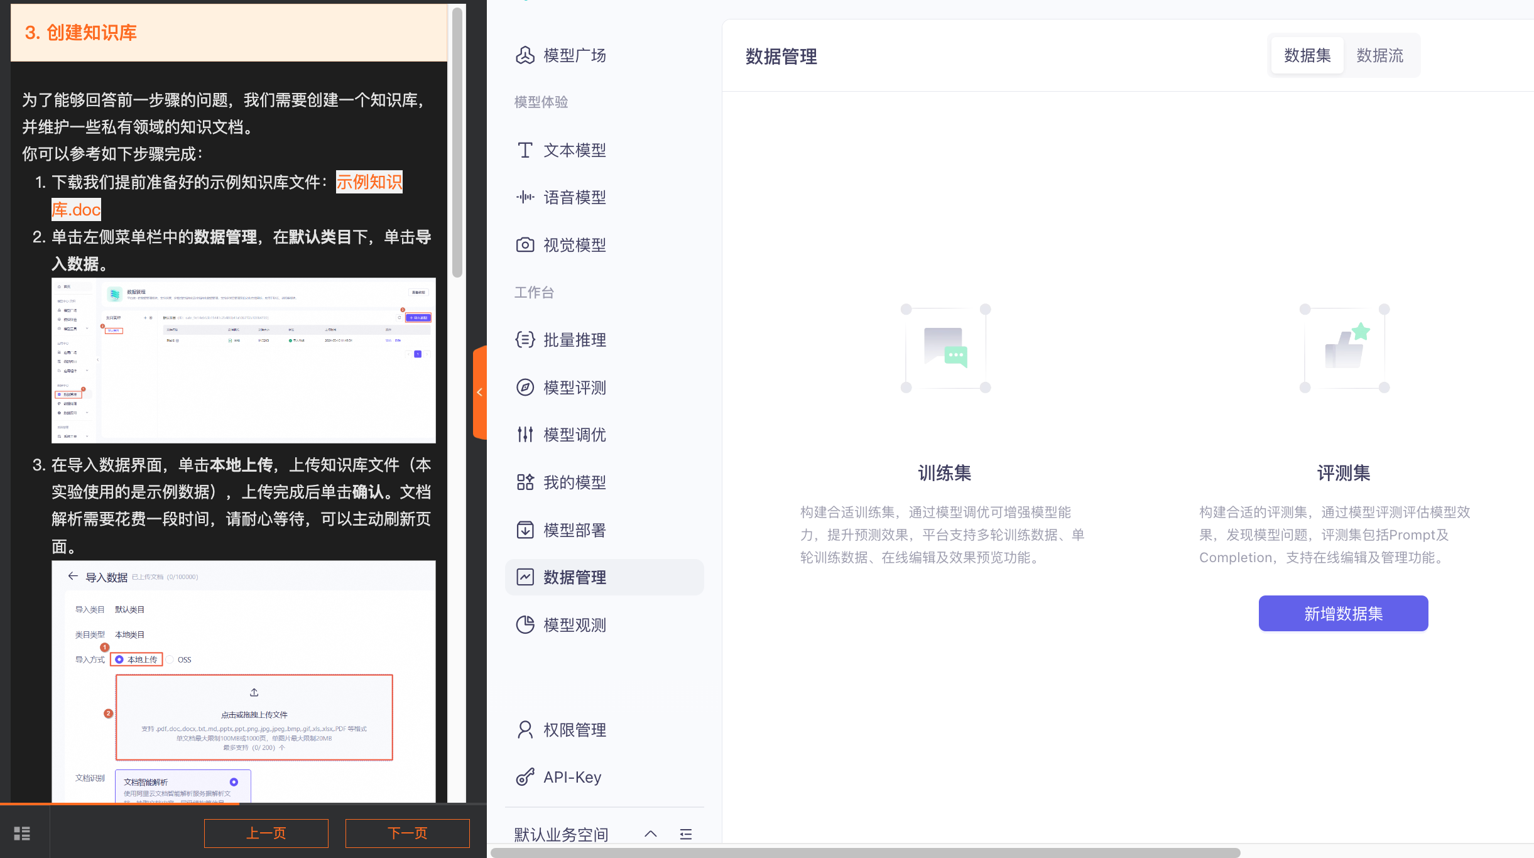Collapse the sidebar with menu-fold icon
Screen dimensions: 1534x858
point(686,834)
